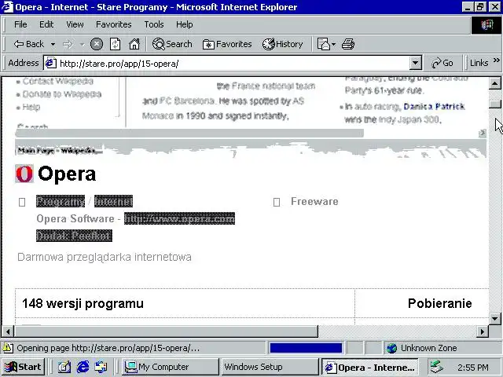Go back with the Back toolbar button
This screenshot has height=377, width=503.
(28, 44)
